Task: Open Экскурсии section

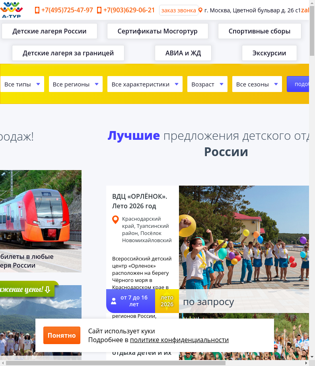Action: [x=269, y=53]
